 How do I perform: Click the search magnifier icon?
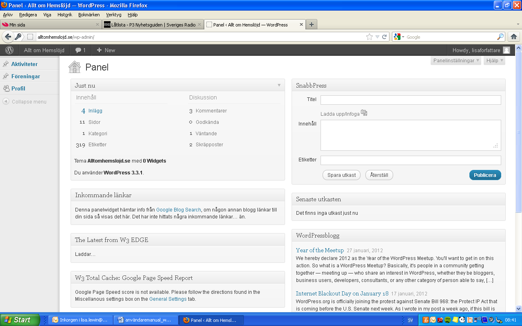500,37
